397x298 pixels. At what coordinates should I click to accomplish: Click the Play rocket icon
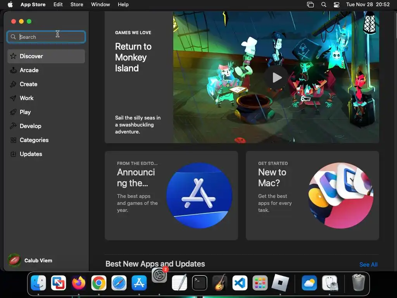click(x=13, y=112)
